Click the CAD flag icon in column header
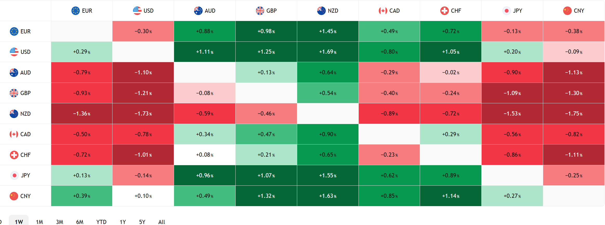Image resolution: width=605 pixels, height=225 pixels. (383, 11)
